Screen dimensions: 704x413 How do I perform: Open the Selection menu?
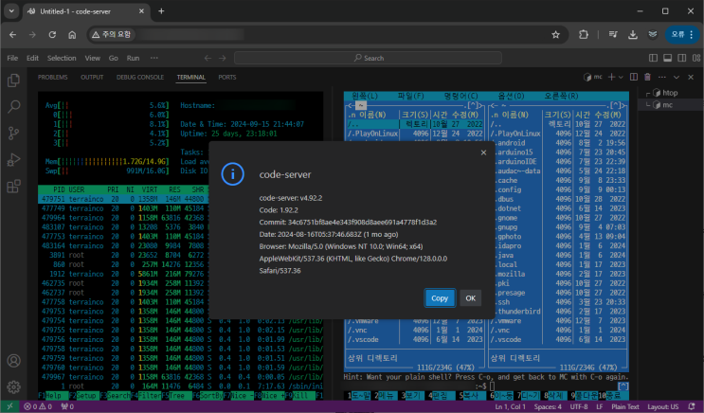(62, 58)
